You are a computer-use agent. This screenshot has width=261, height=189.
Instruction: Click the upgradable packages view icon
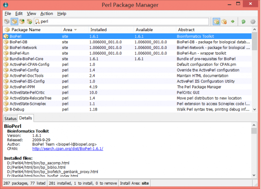(22, 21)
